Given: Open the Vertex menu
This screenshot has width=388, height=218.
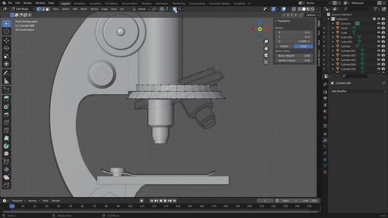Looking at the screenshot, I should pos(94,9).
